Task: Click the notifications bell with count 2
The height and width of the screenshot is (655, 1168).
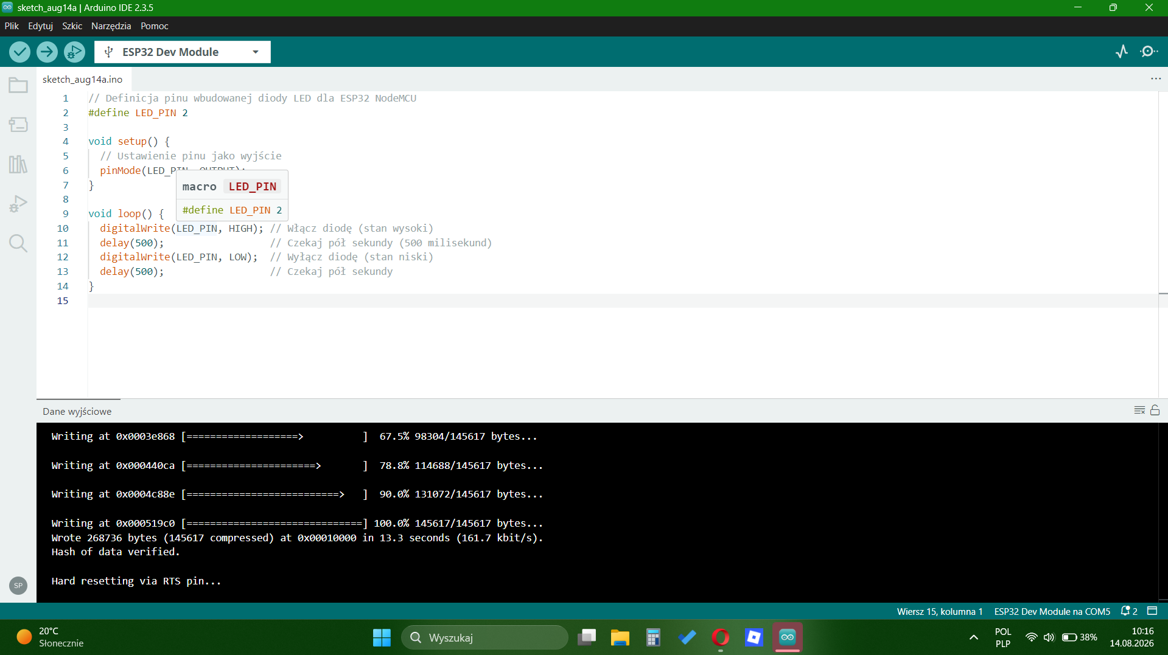Action: pos(1129,611)
